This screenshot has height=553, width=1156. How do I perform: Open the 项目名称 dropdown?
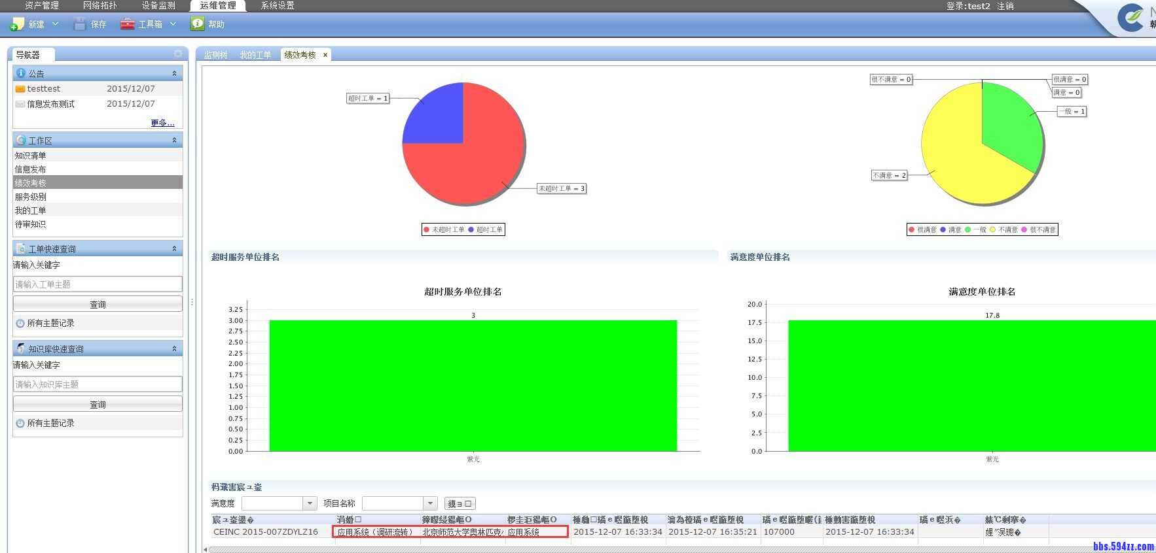[430, 503]
